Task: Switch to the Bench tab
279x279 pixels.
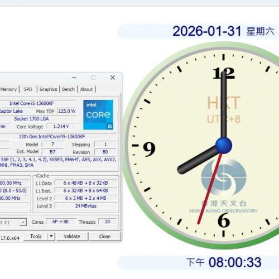Action: click(x=68, y=89)
